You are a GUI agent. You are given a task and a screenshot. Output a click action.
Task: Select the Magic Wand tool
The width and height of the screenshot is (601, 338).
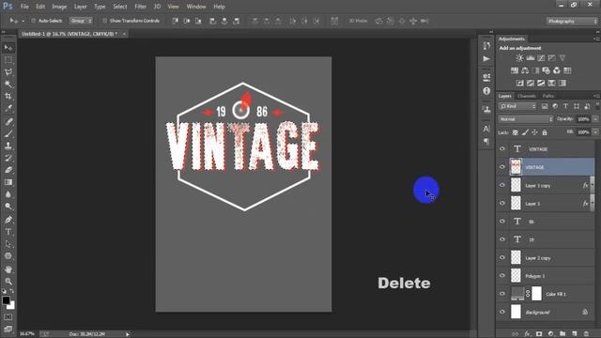[8, 84]
